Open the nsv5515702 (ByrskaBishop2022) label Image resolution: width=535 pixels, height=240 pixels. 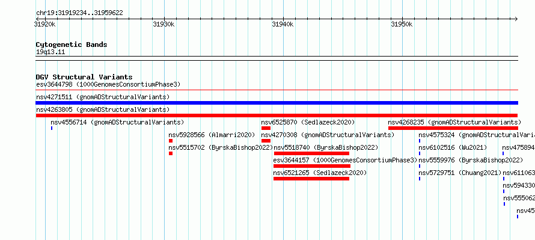221,147
